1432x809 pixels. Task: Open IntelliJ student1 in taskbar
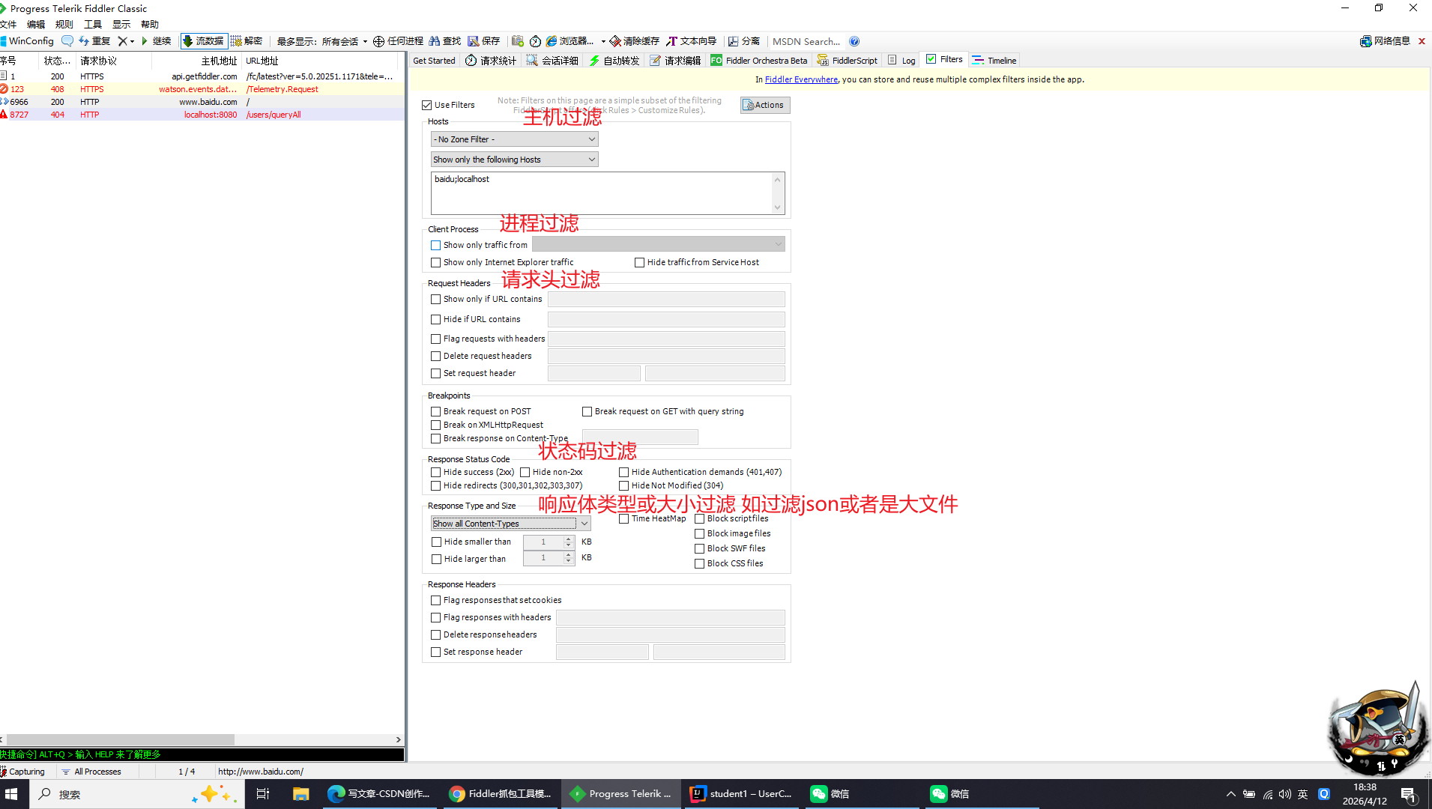coord(741,794)
